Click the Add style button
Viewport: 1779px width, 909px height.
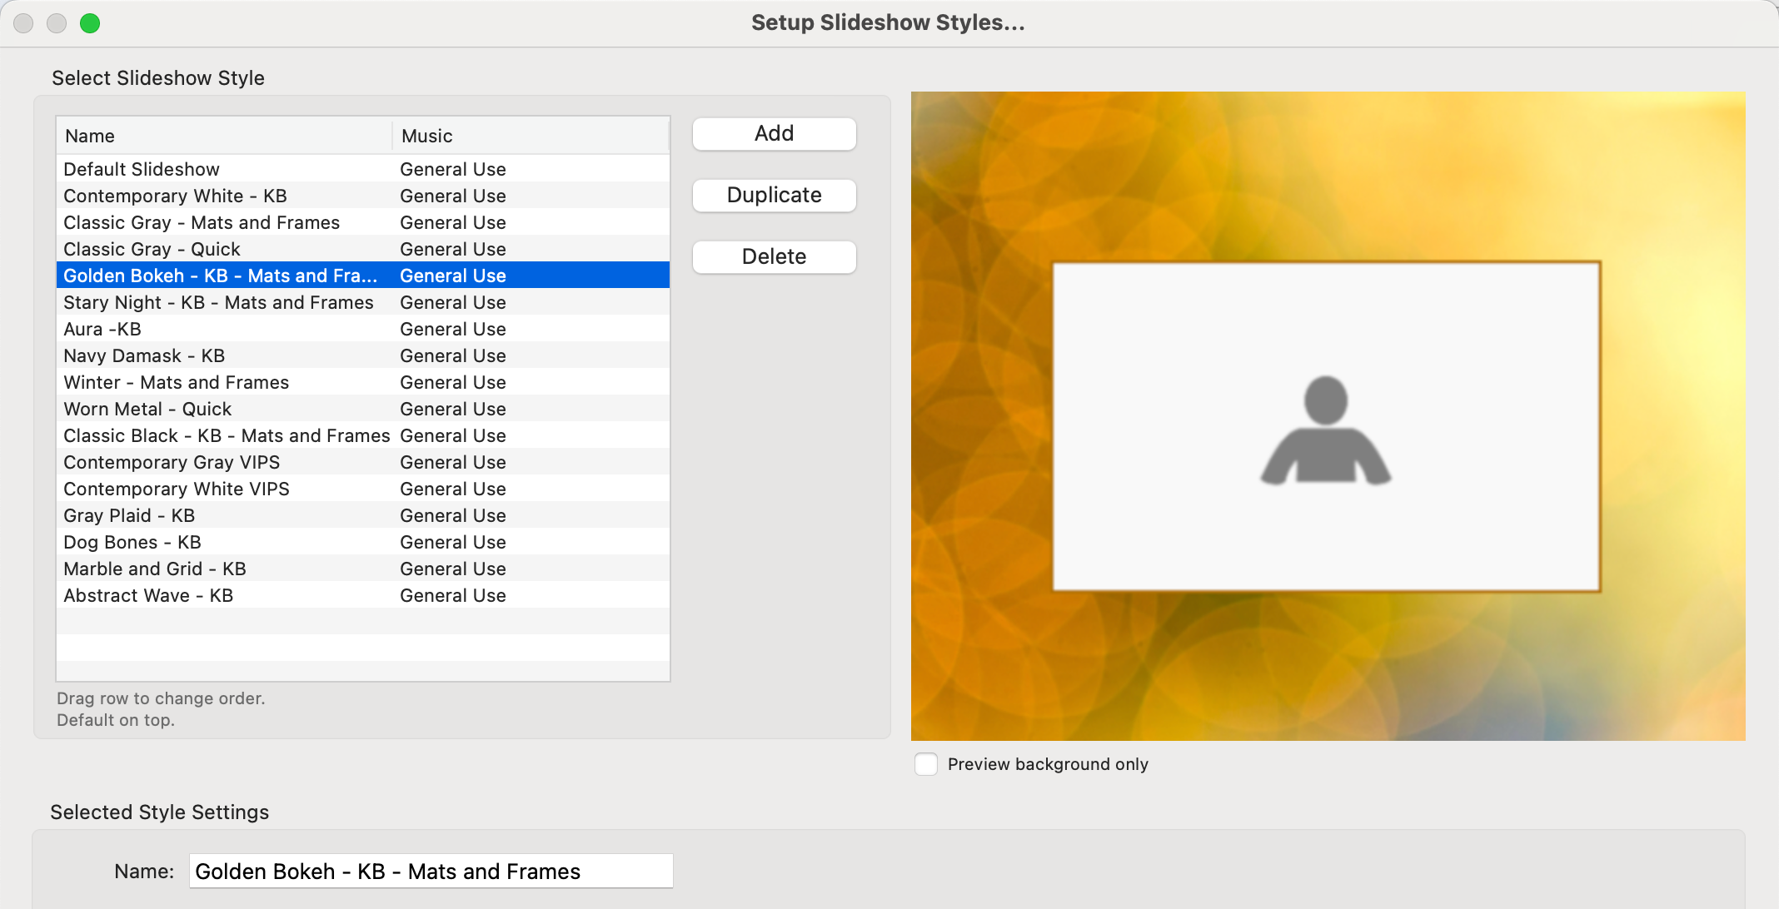coord(774,134)
